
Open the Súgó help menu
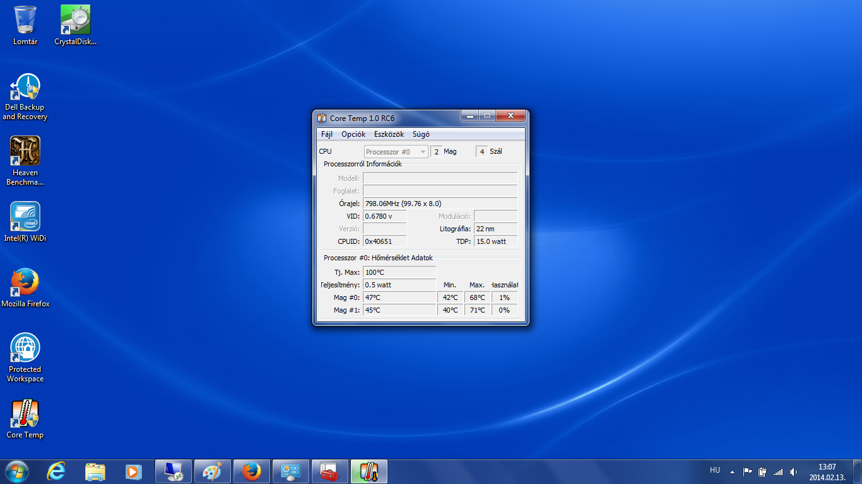pyautogui.click(x=421, y=134)
